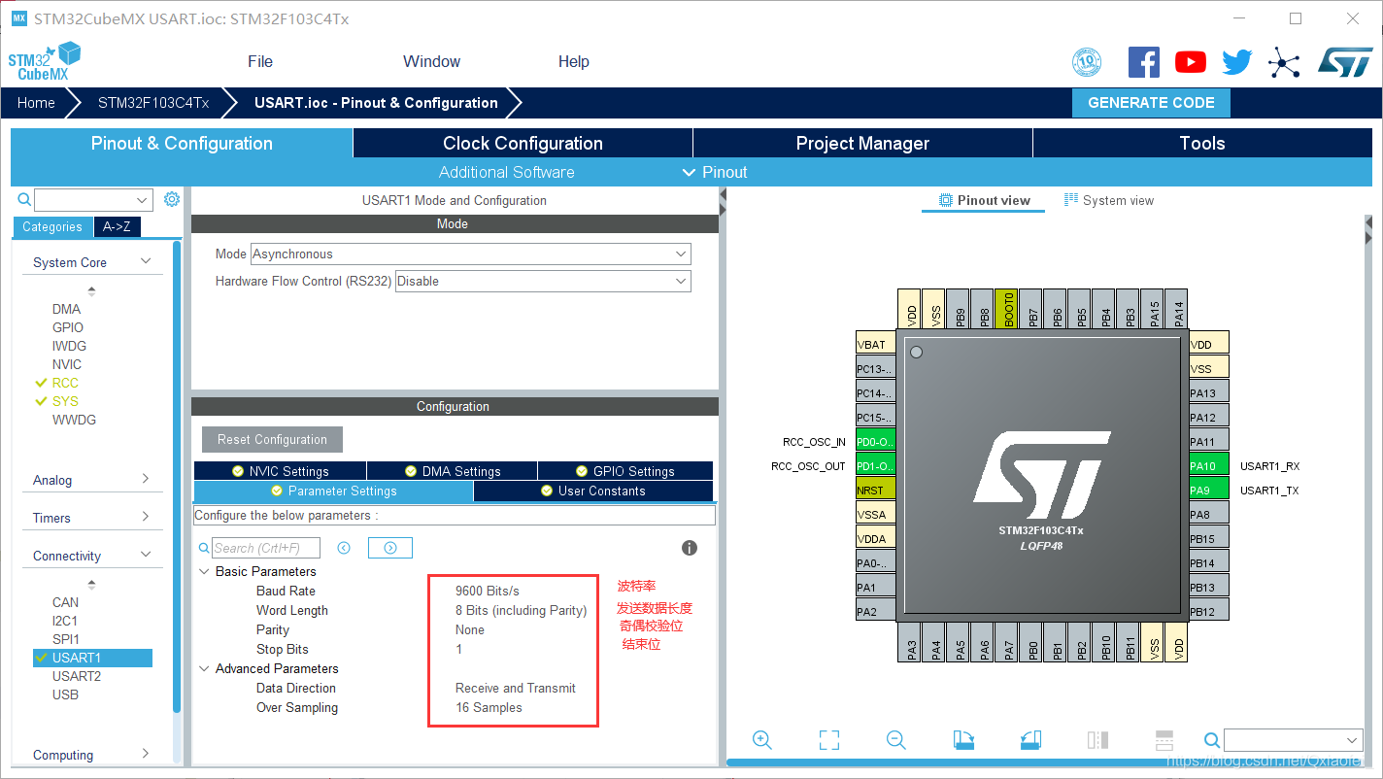The width and height of the screenshot is (1383, 779).
Task: Fit the chip to the window
Action: point(829,740)
